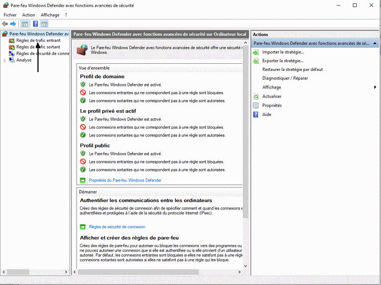This screenshot has width=381, height=285.
Task: Click green shield icon under Profil de domaine
Action: click(83, 85)
